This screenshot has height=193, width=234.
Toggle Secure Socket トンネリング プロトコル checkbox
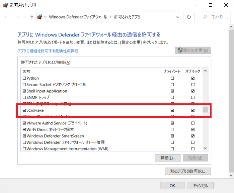[x=24, y=85]
